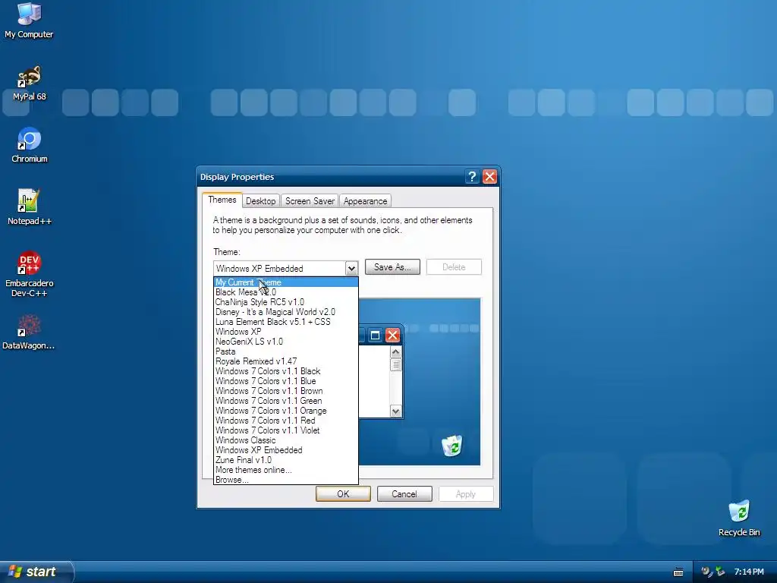Choose Windows XP Embedded from the list

(x=286, y=450)
